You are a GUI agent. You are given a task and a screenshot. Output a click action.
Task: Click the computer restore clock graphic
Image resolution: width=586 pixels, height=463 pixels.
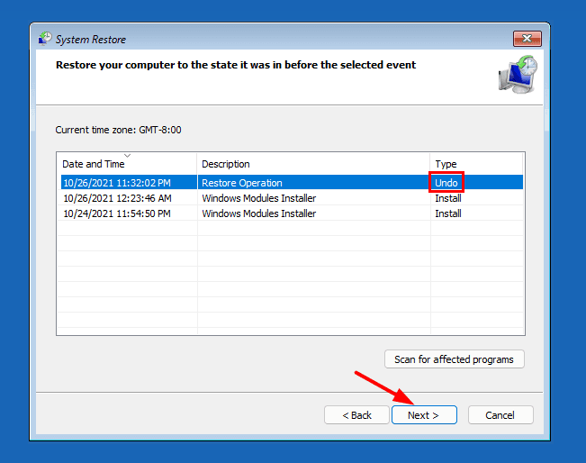pyautogui.click(x=518, y=75)
